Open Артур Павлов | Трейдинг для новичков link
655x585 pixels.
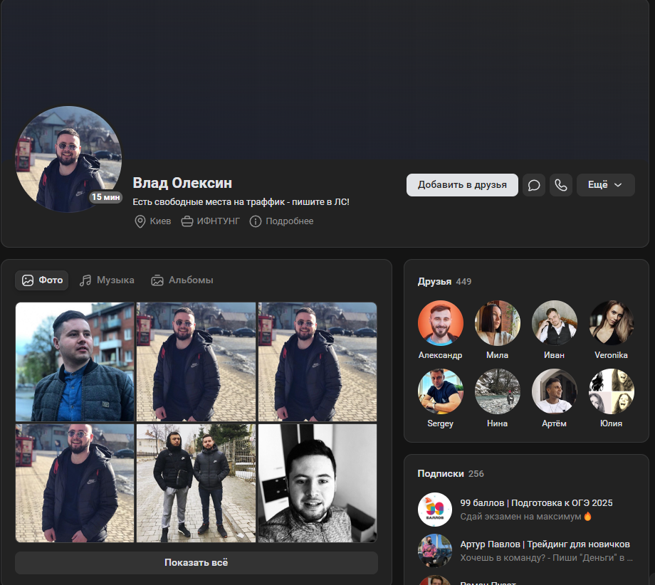coord(545,544)
